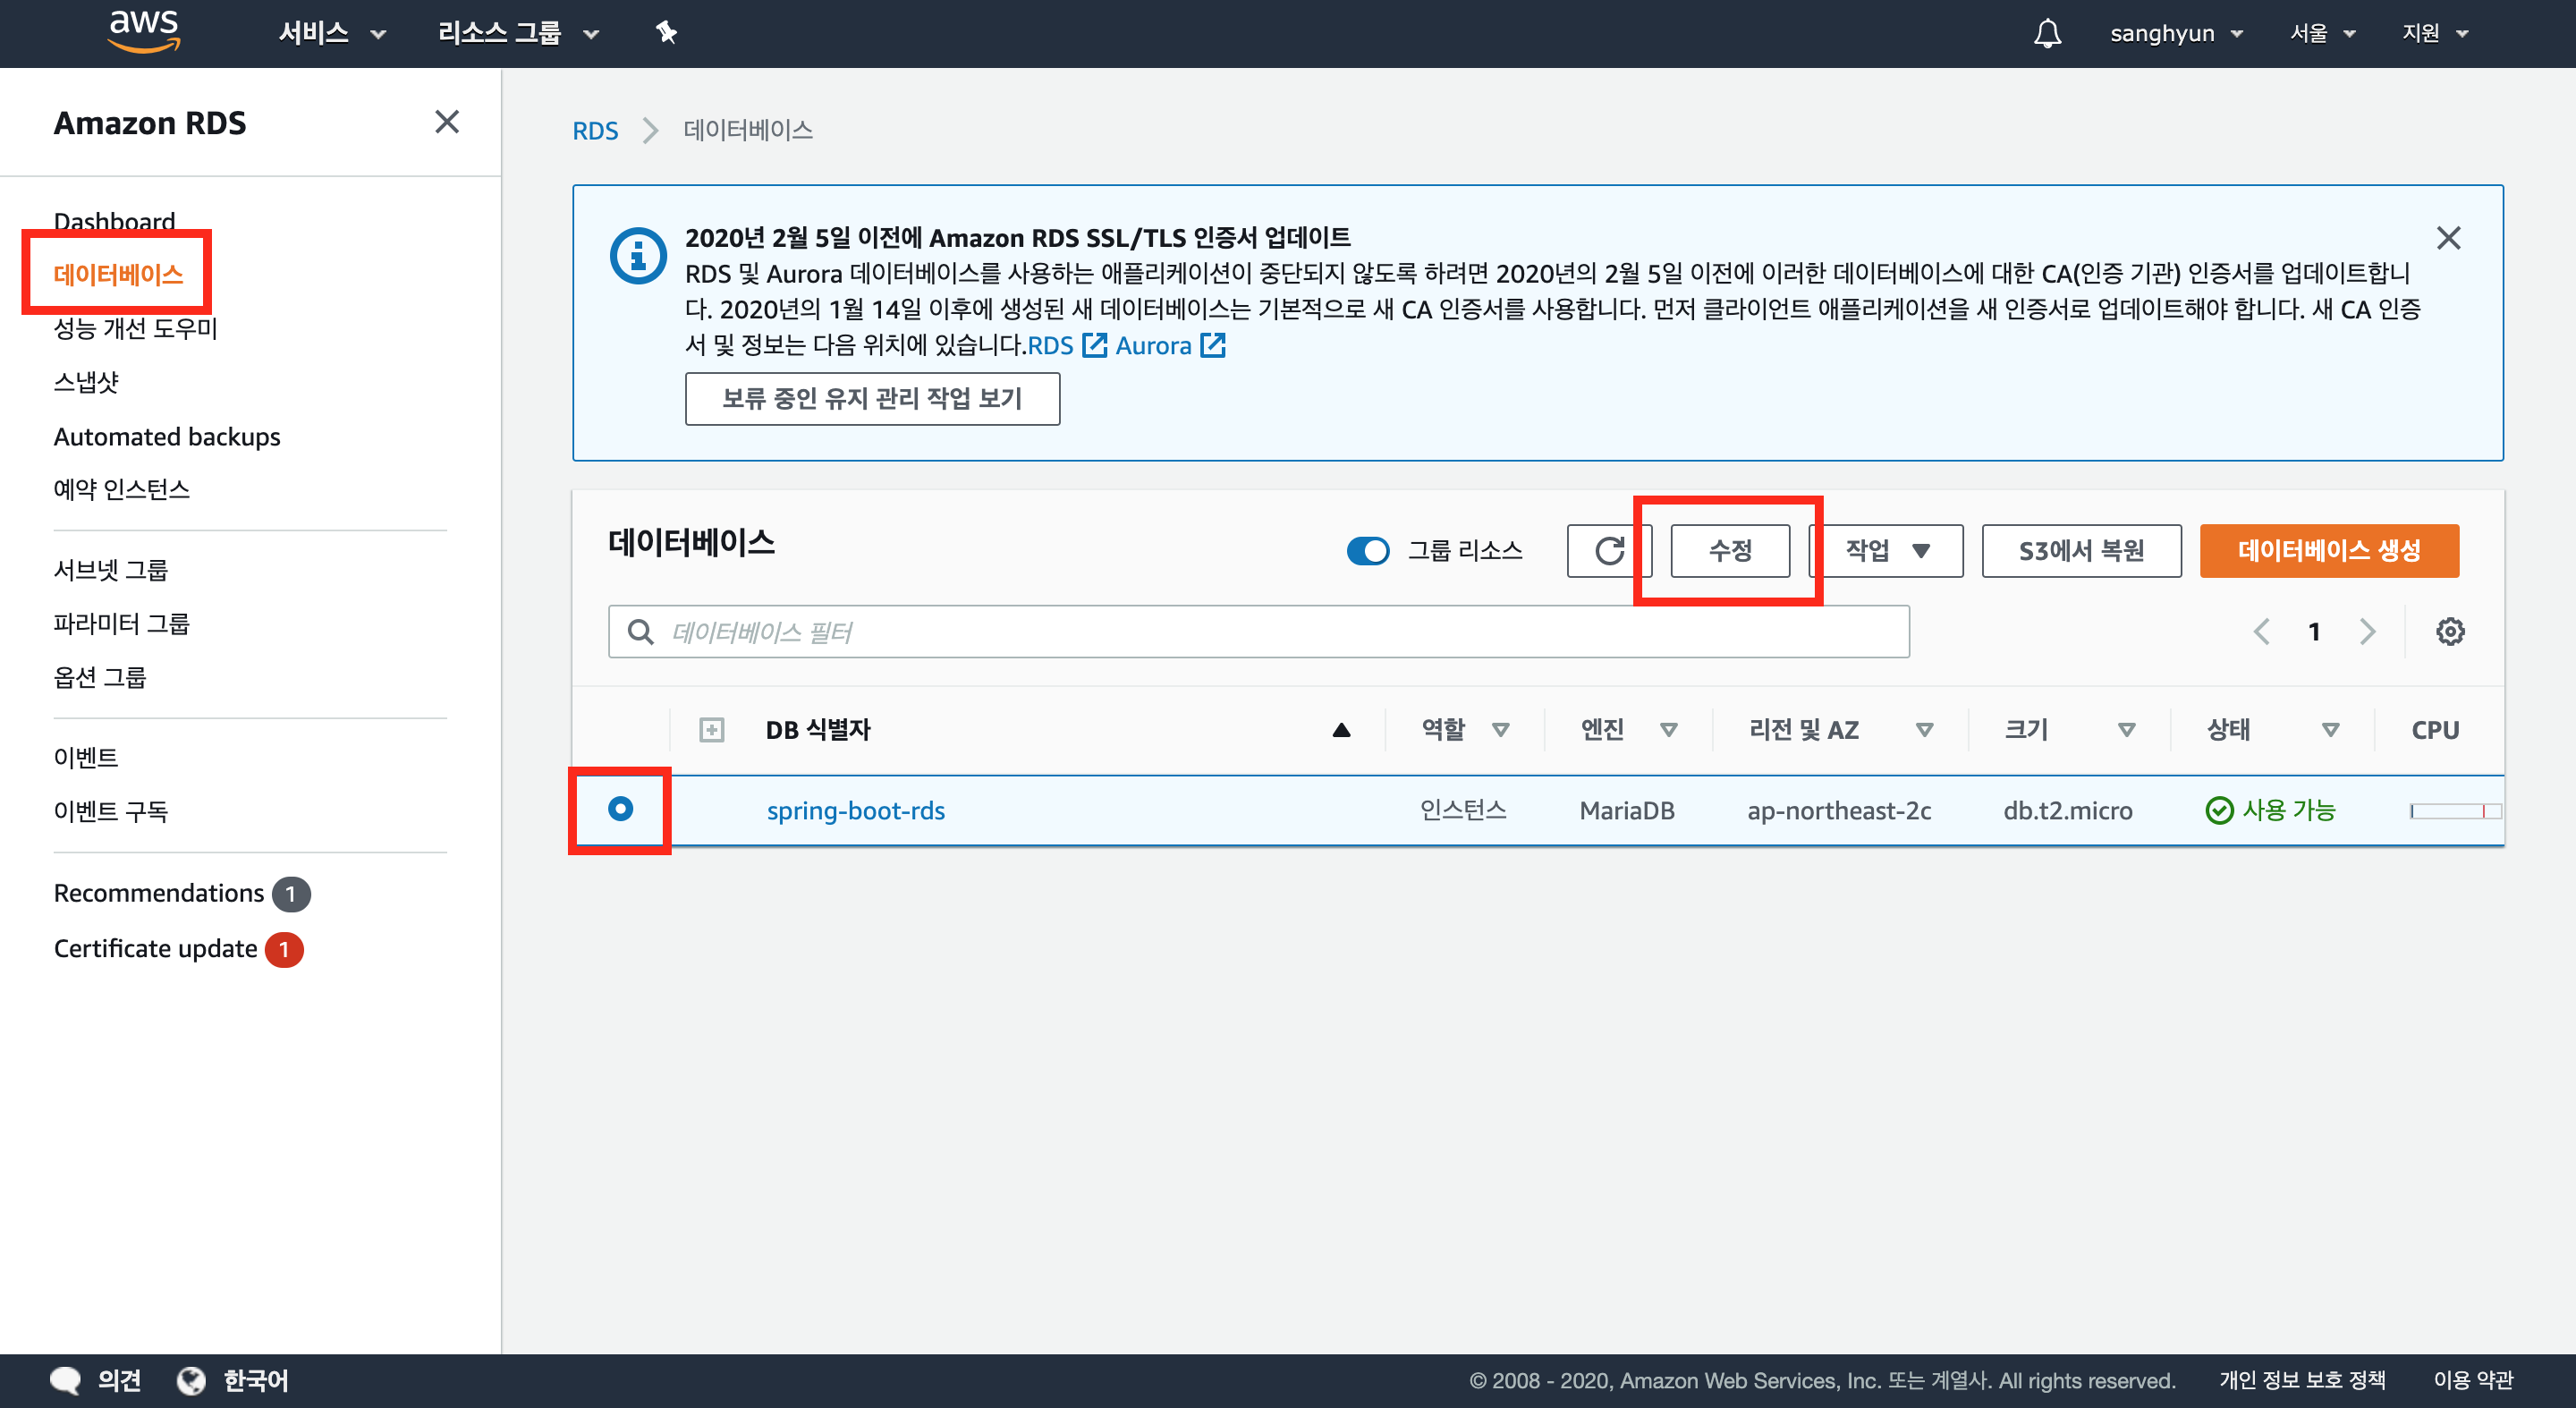Open the 서울 region dropdown
This screenshot has width=2576, height=1408.
[2322, 33]
